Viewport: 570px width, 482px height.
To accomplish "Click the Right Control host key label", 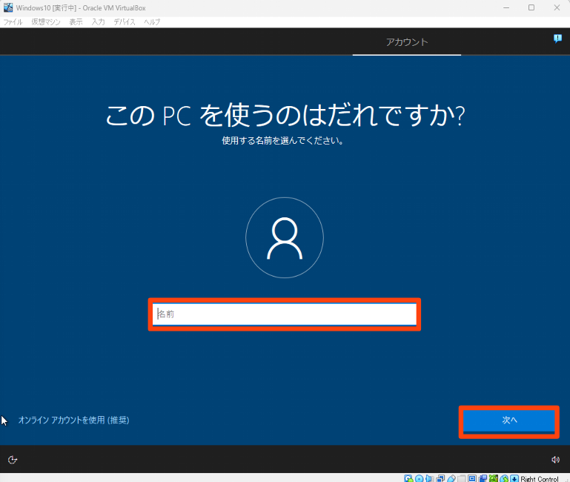I will coord(540,479).
